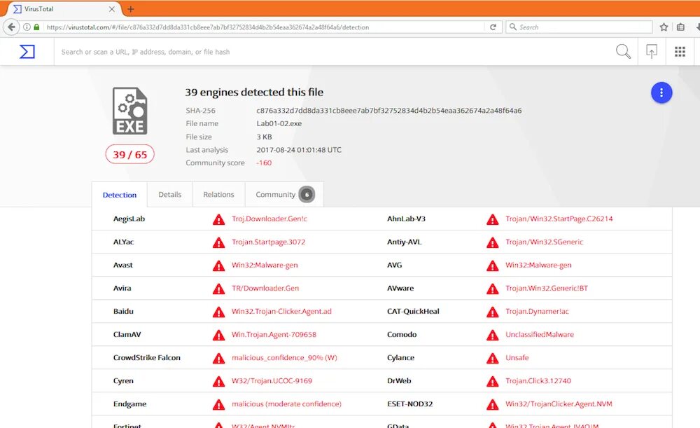The height and width of the screenshot is (428, 700).
Task: Click W32/Trojan.UCOC-9169 detection name
Action: point(272,380)
